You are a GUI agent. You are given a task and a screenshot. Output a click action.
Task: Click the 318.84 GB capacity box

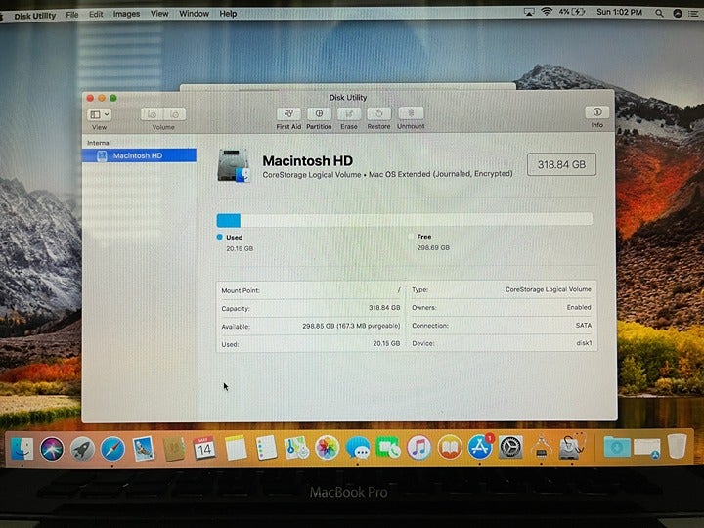point(561,164)
